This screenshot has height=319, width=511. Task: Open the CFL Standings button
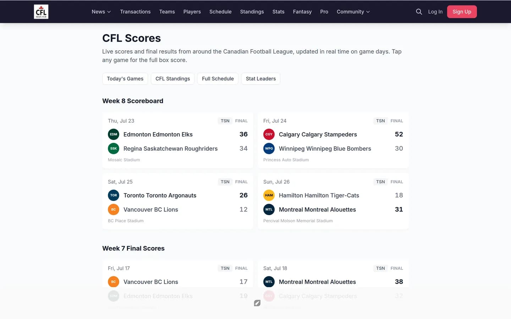(172, 79)
